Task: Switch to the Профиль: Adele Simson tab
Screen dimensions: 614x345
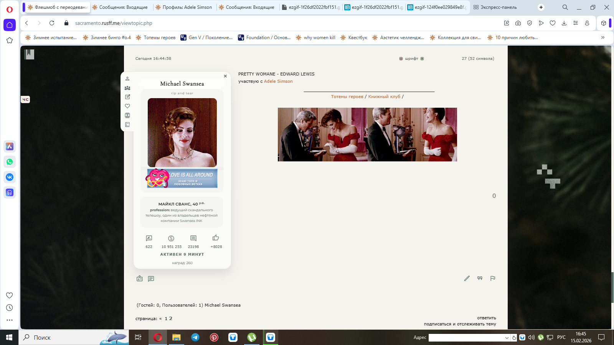Action: [184, 7]
